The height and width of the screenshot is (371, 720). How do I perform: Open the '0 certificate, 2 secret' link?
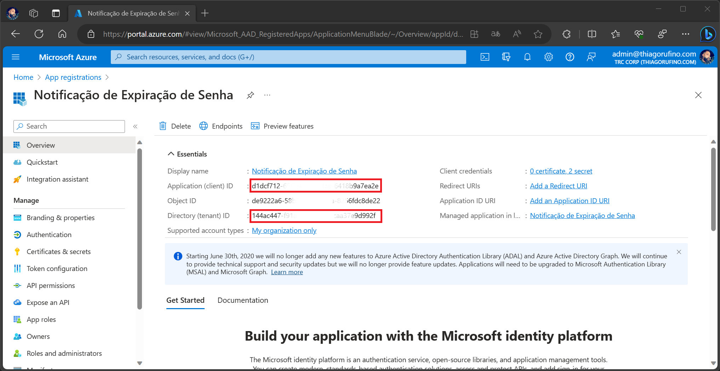561,171
